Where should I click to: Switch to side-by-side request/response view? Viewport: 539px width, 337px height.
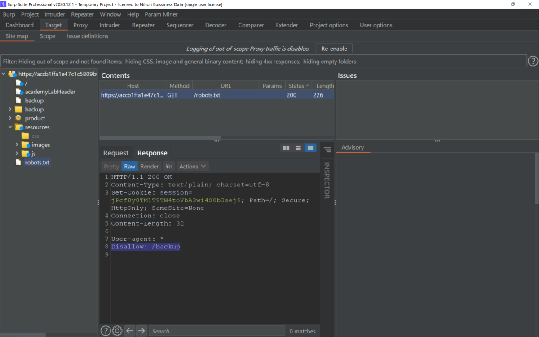(286, 147)
